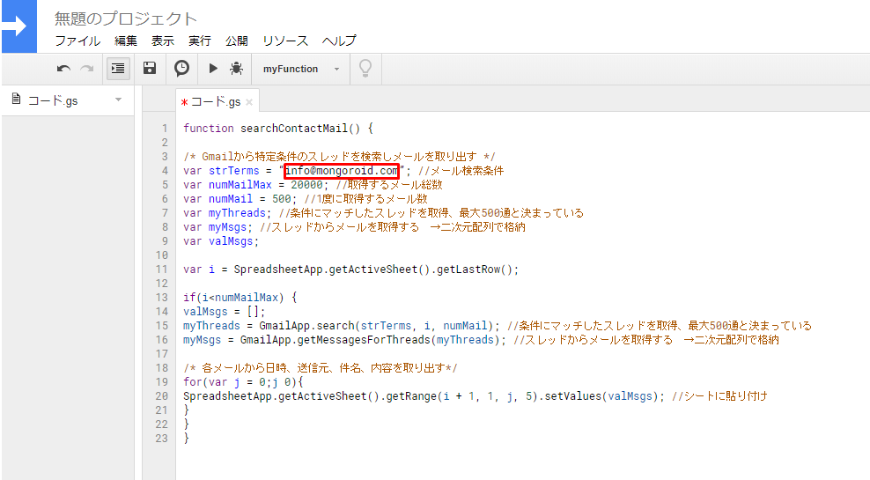Screen dimensions: 870x480
Task: Close the コード.gs editor tab
Action: (x=249, y=102)
